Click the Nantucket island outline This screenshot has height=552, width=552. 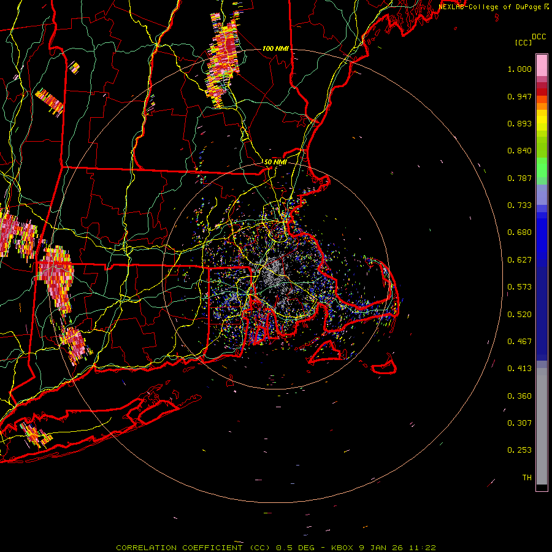click(384, 366)
